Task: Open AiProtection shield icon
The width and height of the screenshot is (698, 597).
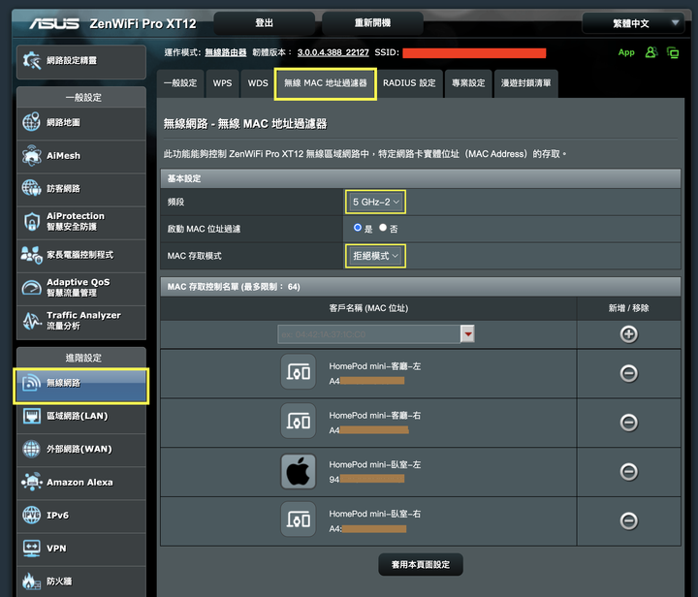Action: (32, 221)
